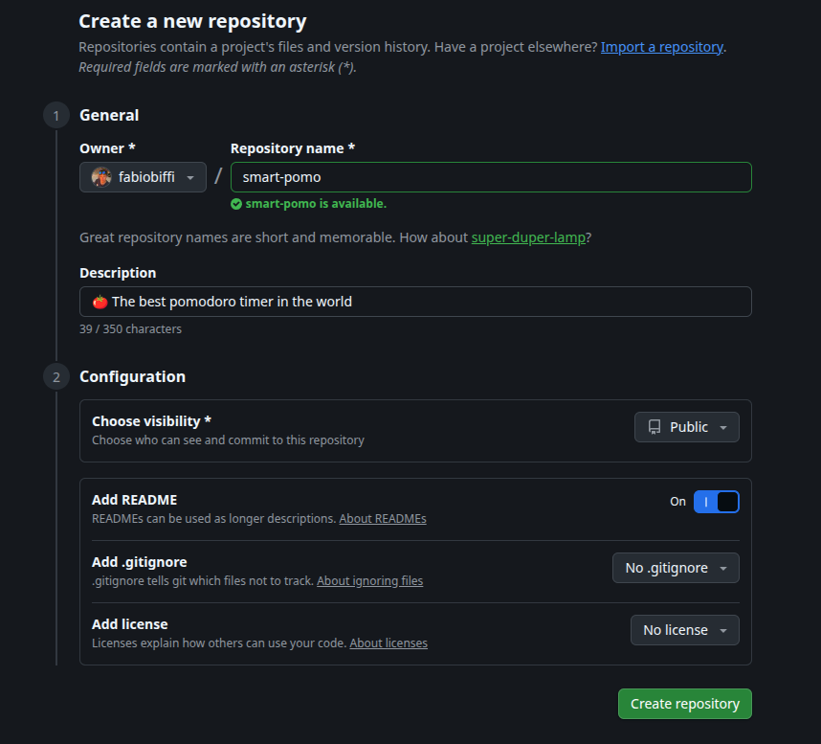Click the step 1 General circle marker
The height and width of the screenshot is (744, 821).
pyautogui.click(x=55, y=116)
